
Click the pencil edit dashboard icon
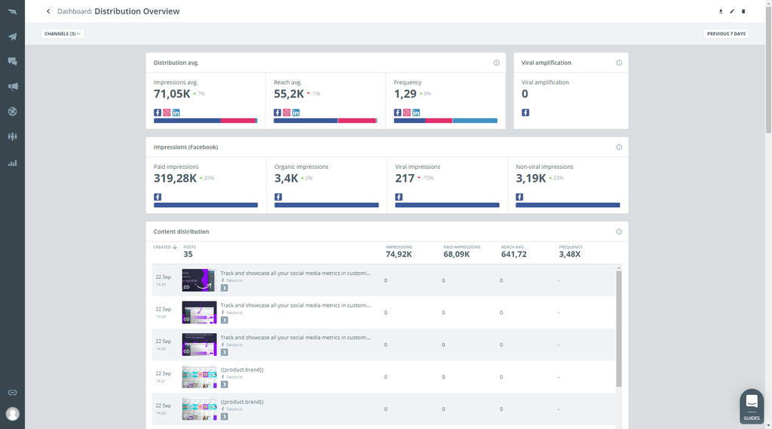732,11
